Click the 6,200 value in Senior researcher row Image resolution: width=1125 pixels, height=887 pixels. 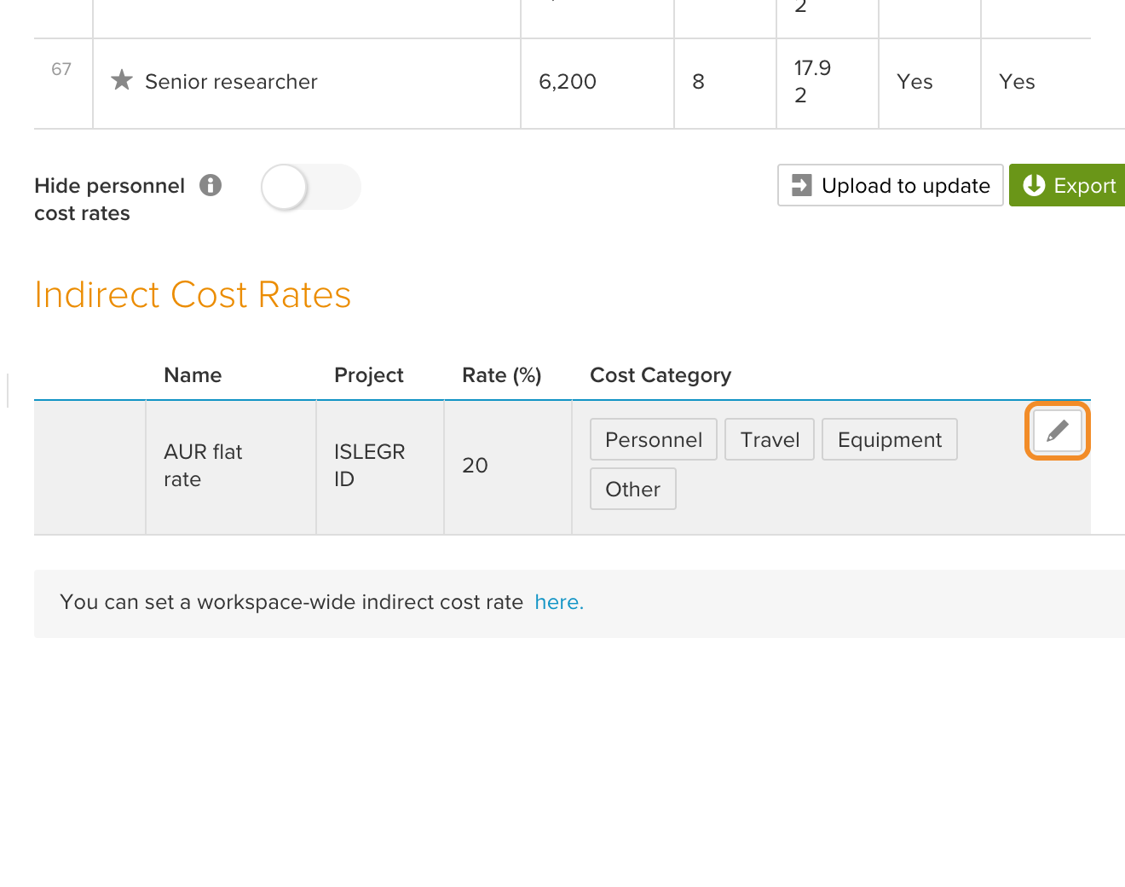568,82
